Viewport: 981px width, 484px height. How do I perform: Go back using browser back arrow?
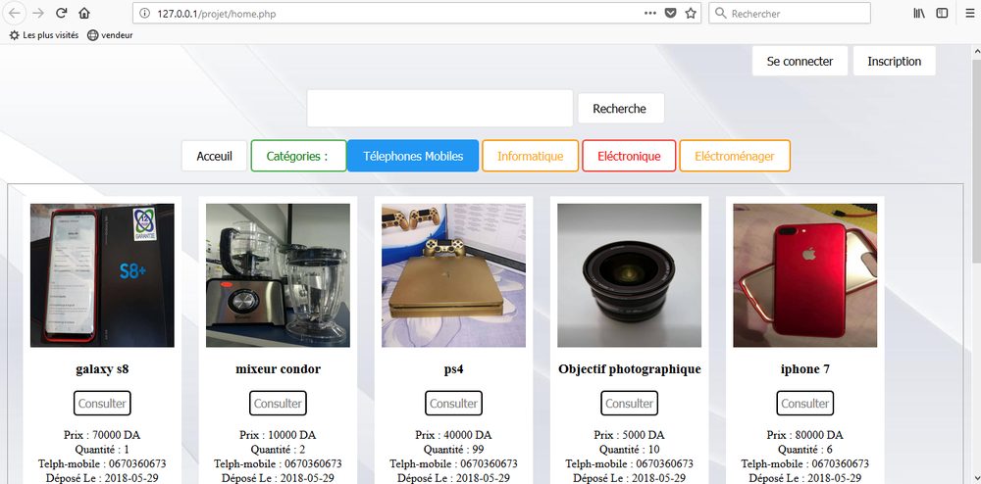(14, 13)
